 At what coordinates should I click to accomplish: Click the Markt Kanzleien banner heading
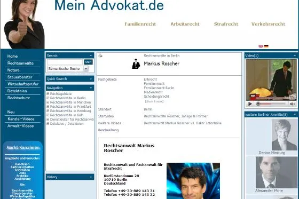click(23, 148)
